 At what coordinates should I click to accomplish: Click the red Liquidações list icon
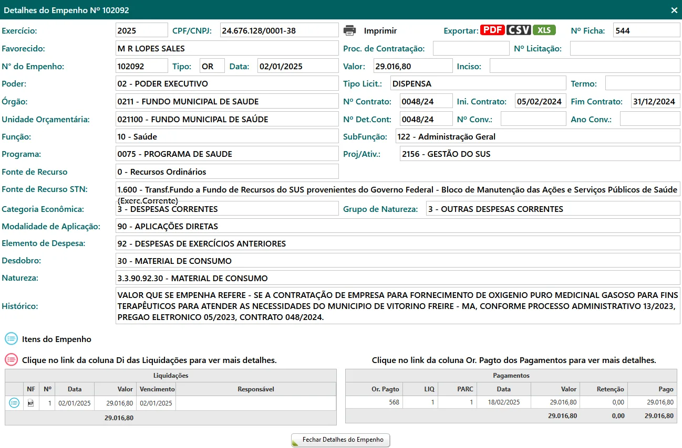pos(11,360)
